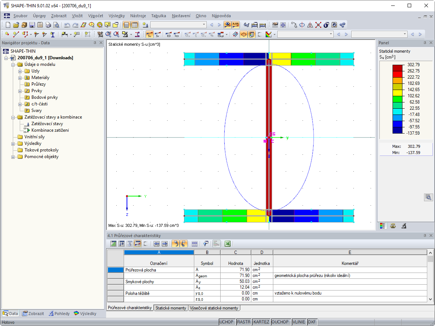Screen dimensions: 435x326
Task: Click the Print icon in toolbar
Action: click(x=48, y=25)
